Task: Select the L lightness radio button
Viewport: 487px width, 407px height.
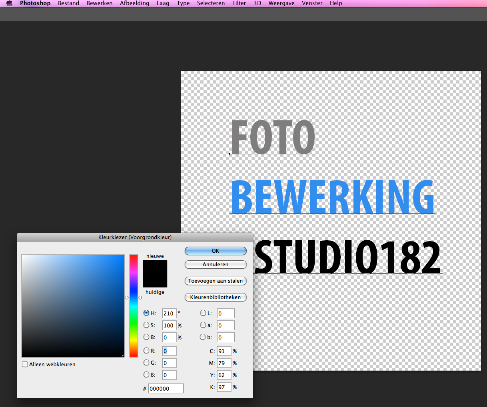Action: pos(203,313)
